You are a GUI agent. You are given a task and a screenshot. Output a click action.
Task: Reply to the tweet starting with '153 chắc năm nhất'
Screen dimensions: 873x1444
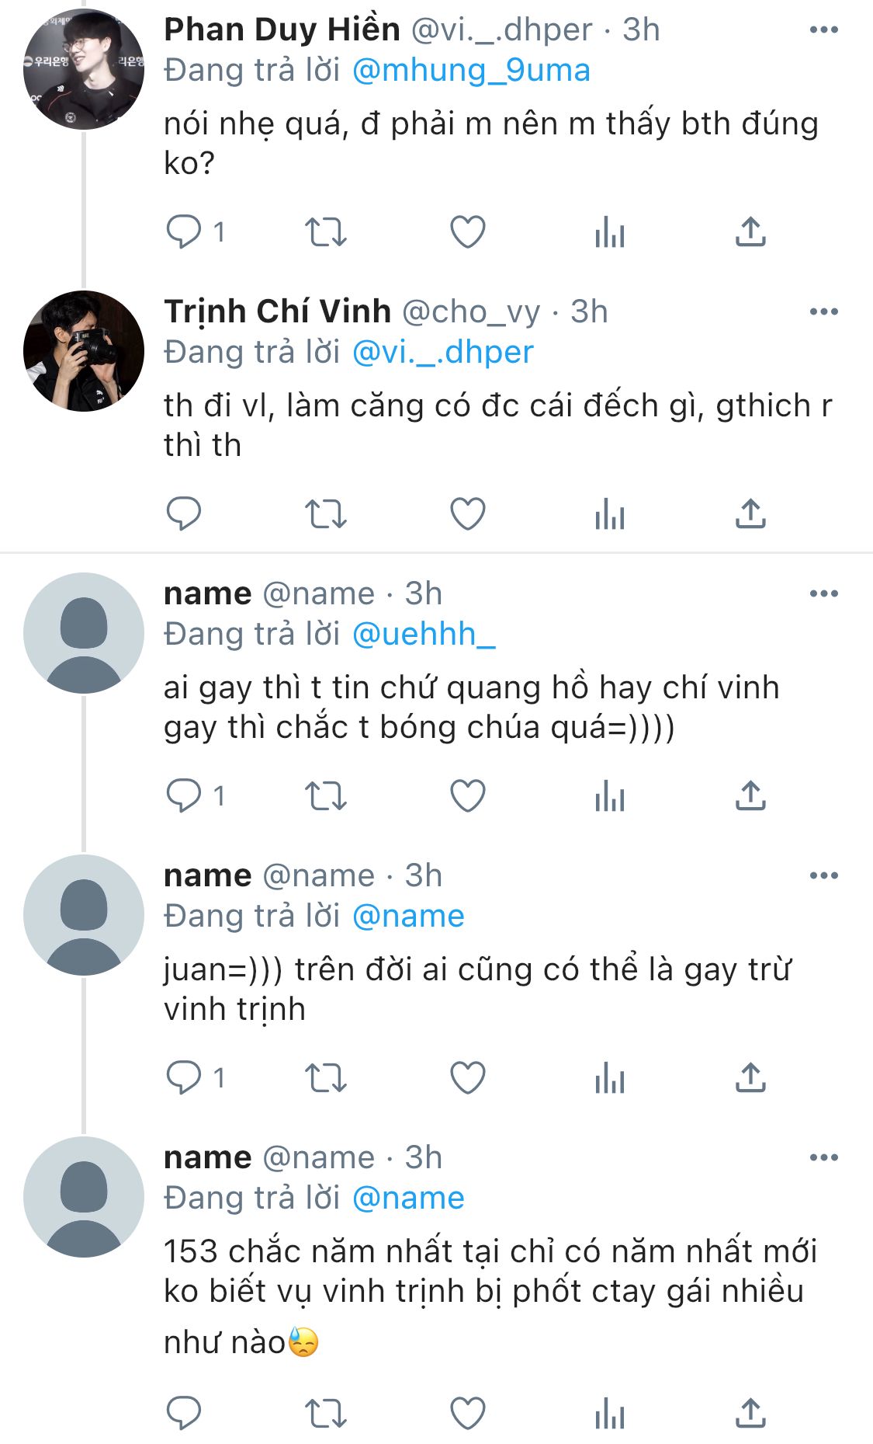click(x=184, y=1413)
